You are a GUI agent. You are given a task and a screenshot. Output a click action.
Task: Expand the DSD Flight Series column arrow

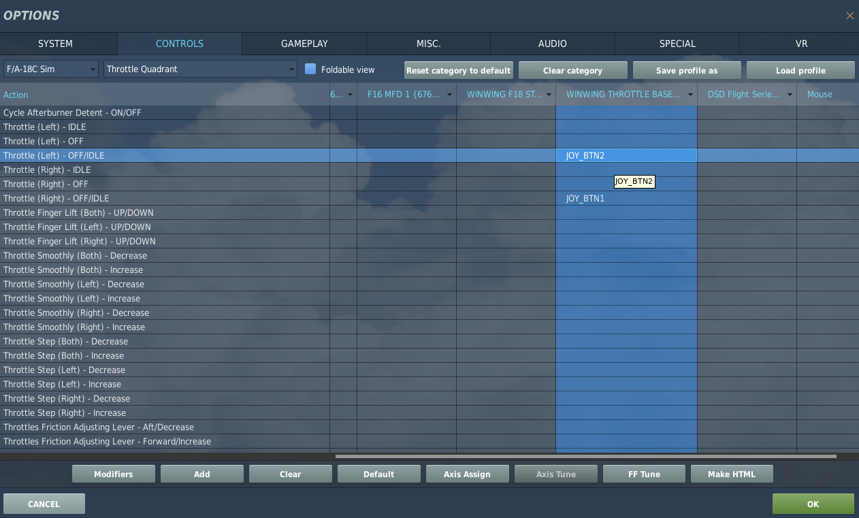pyautogui.click(x=790, y=95)
